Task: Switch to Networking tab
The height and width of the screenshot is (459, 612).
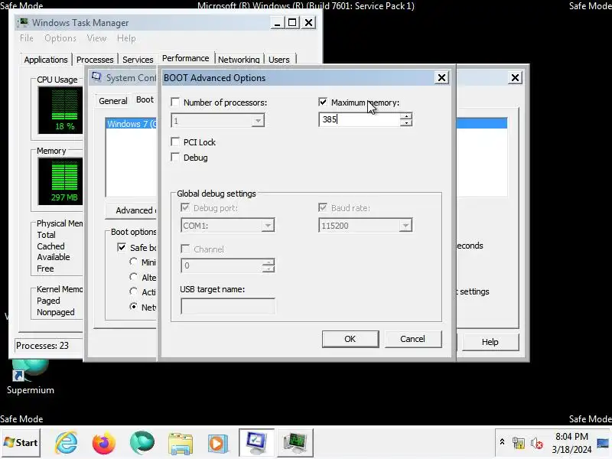Action: point(239,60)
